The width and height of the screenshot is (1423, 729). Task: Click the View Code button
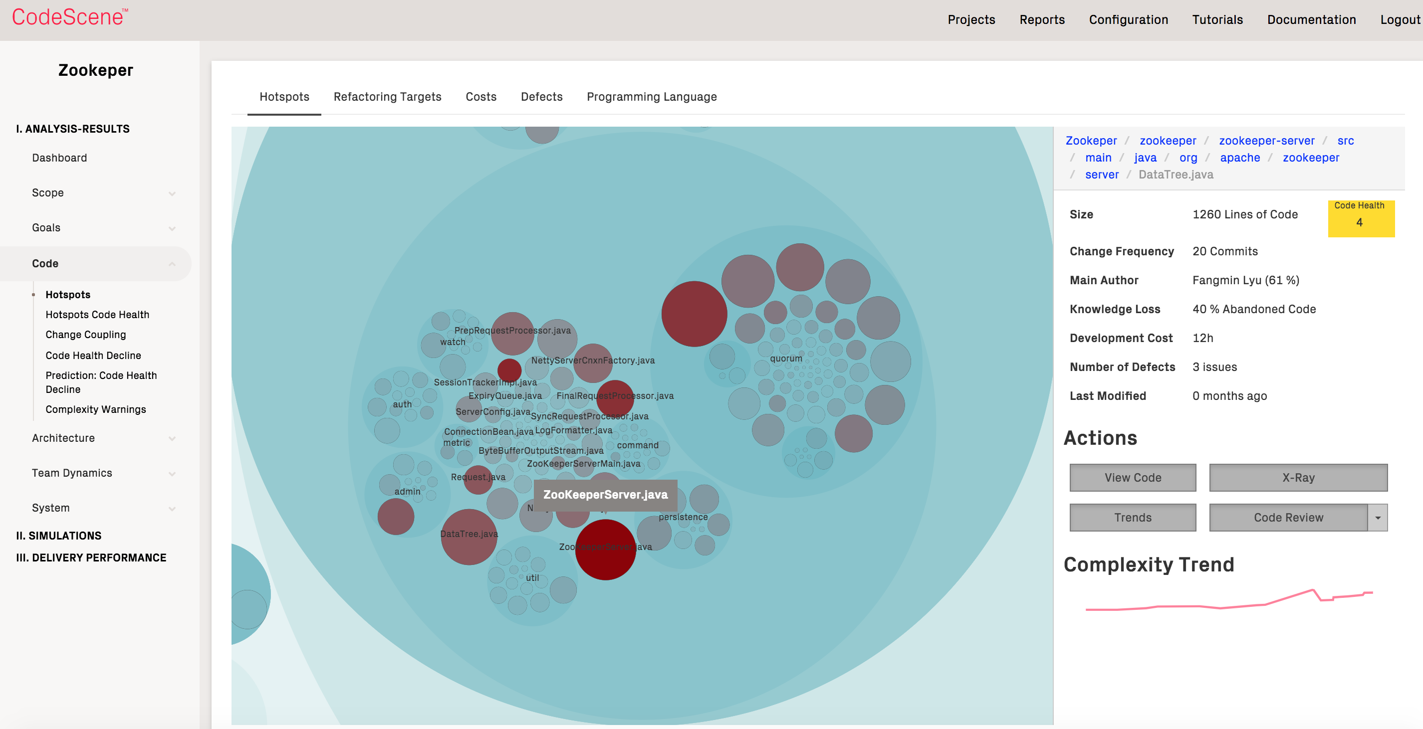(x=1133, y=478)
